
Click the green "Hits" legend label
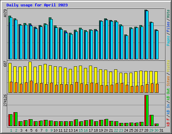click(x=168, y=14)
